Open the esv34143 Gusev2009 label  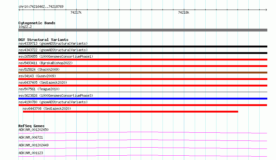coord(37,76)
